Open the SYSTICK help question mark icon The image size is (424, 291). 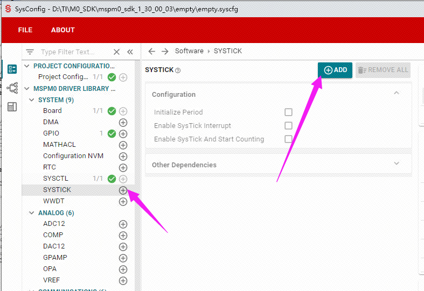(x=178, y=70)
